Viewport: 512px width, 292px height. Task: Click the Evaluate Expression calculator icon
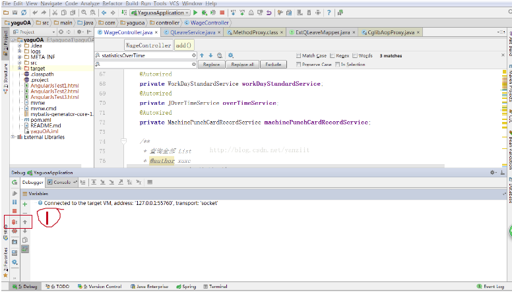pyautogui.click(x=150, y=182)
